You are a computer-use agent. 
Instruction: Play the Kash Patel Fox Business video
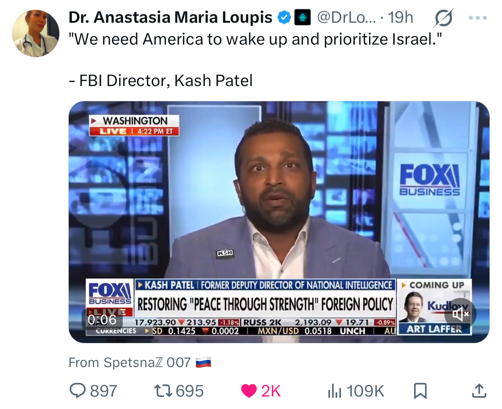(279, 222)
